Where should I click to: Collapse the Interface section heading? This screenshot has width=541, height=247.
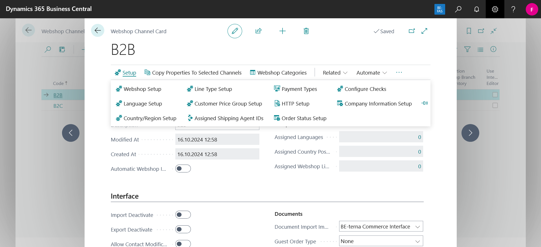click(125, 196)
